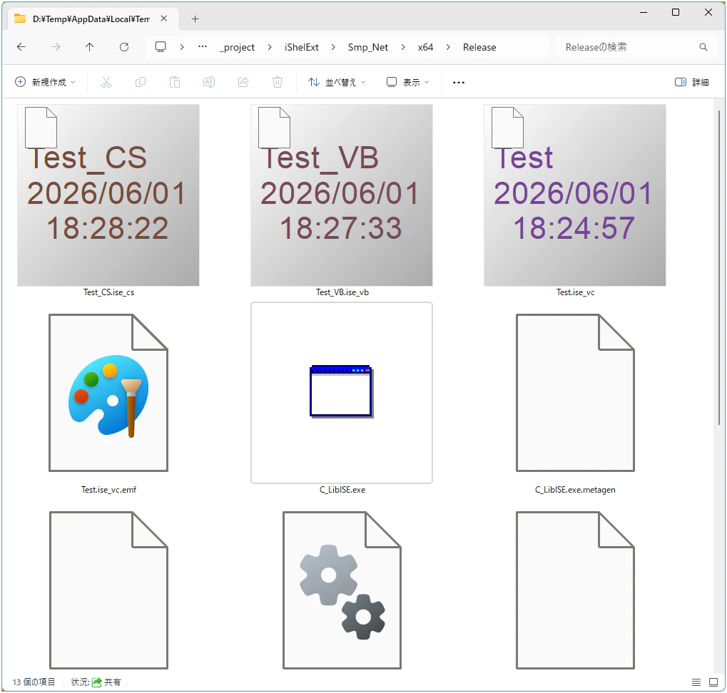
Task: Expand chevron after Smp_Net breadcrumb
Action: 403,47
